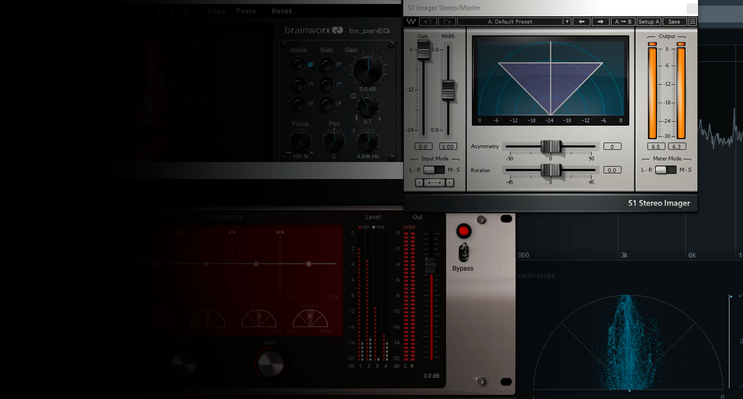
Task: Click left output peak value 6.5
Action: (x=656, y=146)
